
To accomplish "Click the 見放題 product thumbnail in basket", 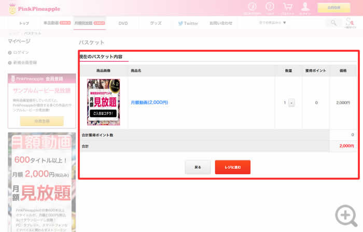I will [104, 102].
